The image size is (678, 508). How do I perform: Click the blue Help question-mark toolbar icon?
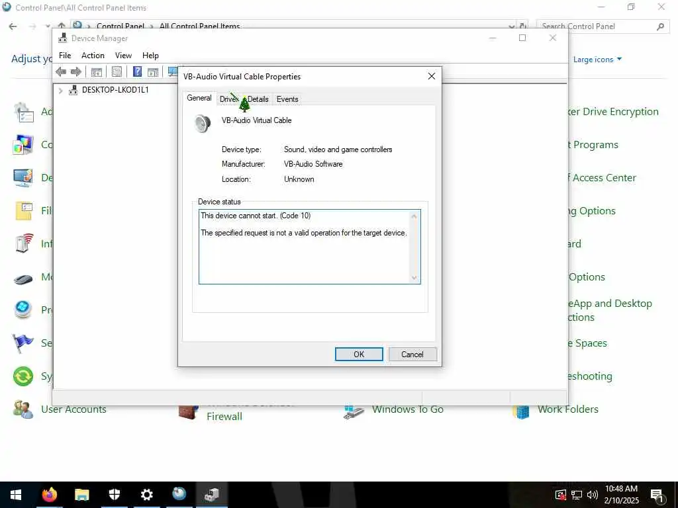tap(137, 71)
